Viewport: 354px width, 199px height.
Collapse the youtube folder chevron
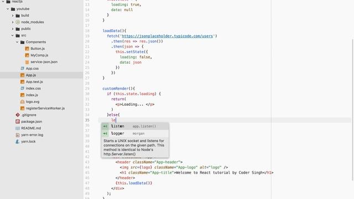(x=8, y=9)
